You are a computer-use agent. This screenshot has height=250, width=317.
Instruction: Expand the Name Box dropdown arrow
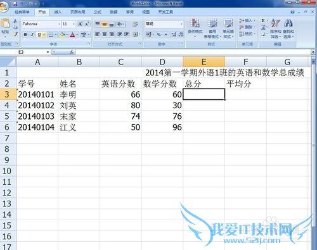click(48, 52)
